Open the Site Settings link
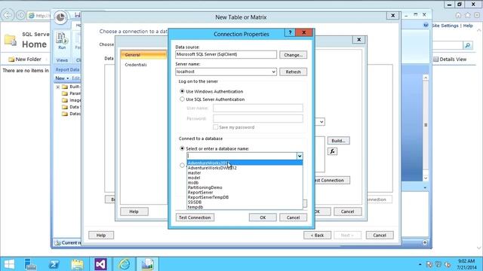This screenshot has width=483, height=271. [x=445, y=26]
